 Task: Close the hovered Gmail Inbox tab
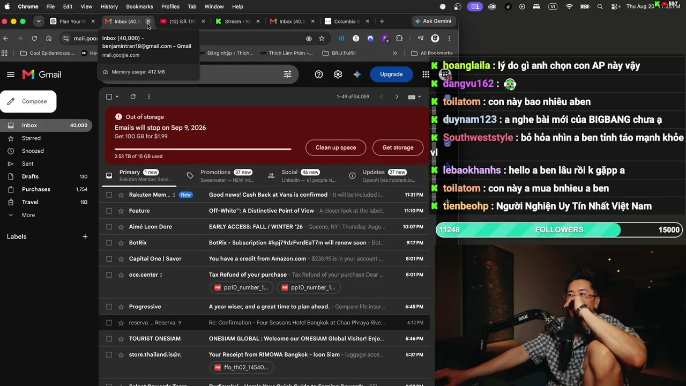click(x=148, y=21)
